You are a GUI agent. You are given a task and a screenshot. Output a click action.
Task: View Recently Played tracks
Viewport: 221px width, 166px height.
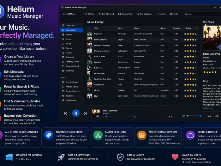click(x=71, y=66)
